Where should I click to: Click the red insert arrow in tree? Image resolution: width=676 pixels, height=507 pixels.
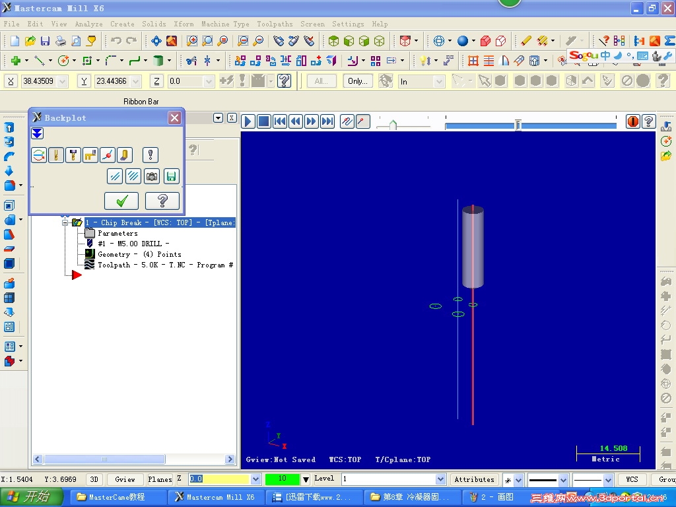tap(77, 275)
